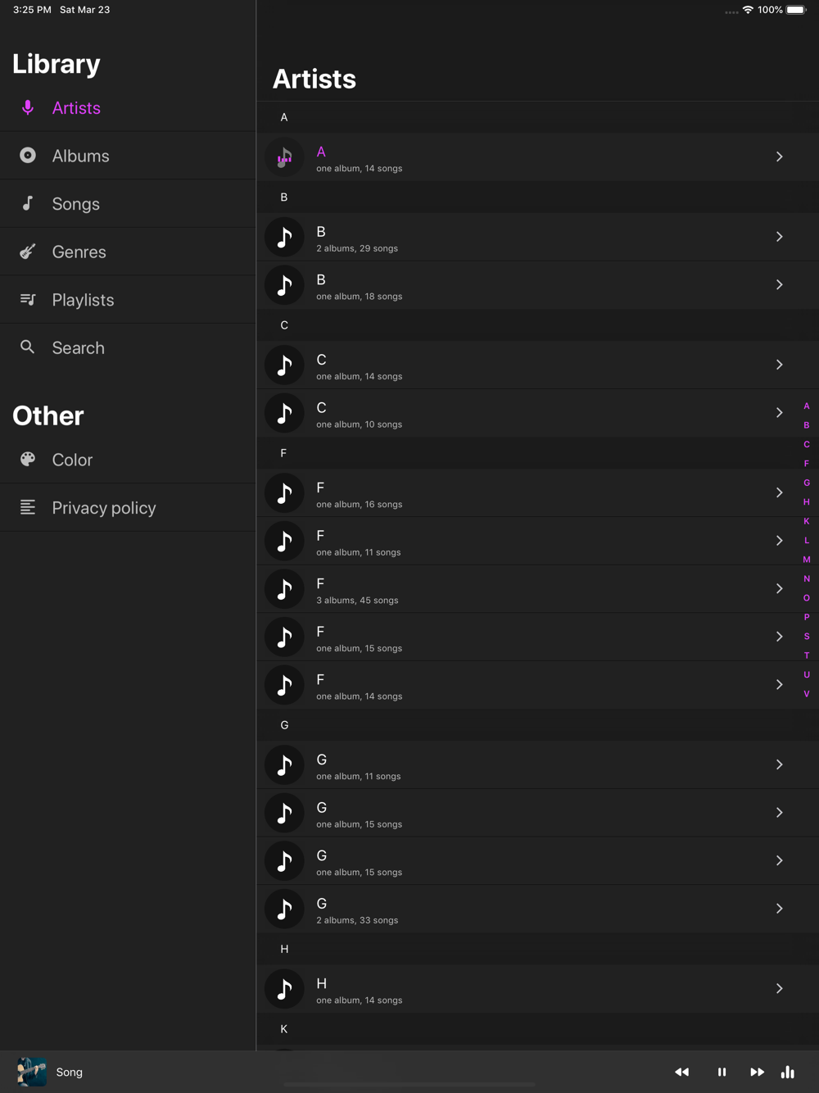Click the magnifier Search icon
Viewport: 819px width, 1093px height.
pyautogui.click(x=28, y=347)
